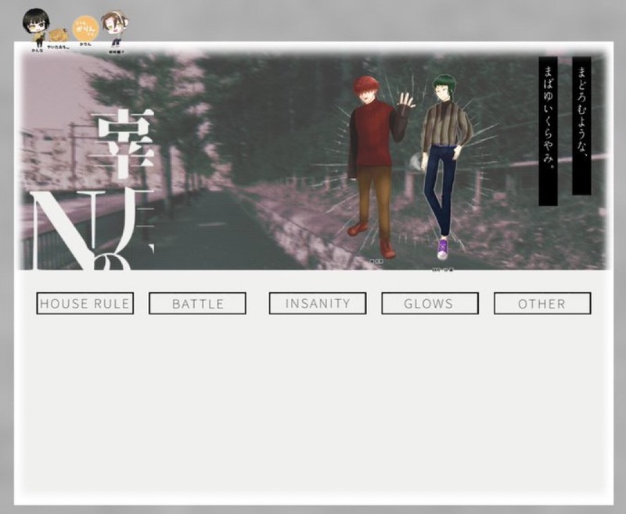Screen dimensions: 626x514
Task: Select the brown-haired chibi character token
Action: (x=115, y=28)
